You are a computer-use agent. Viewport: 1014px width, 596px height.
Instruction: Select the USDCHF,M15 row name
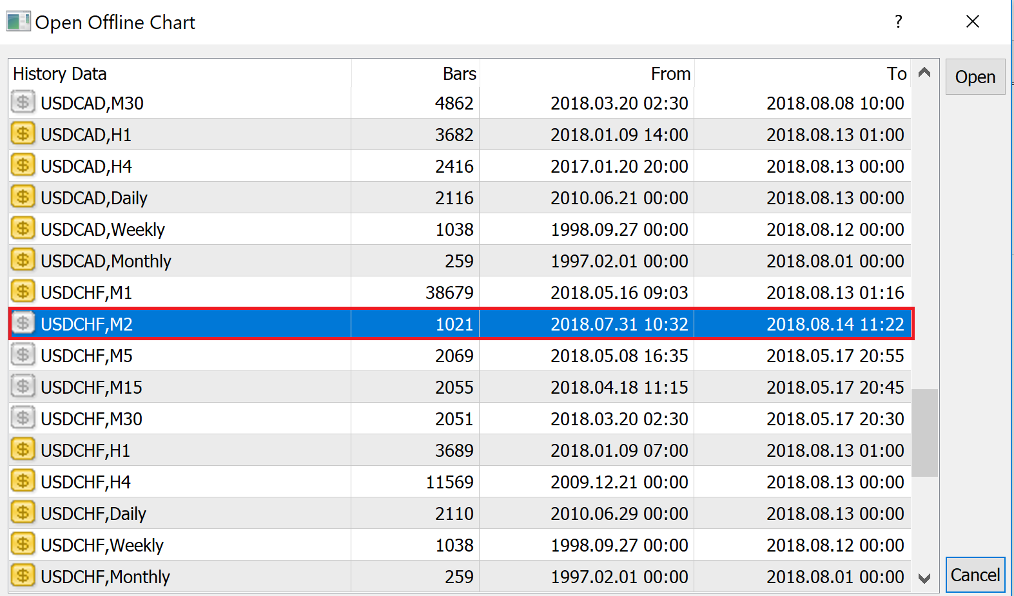pyautogui.click(x=92, y=387)
